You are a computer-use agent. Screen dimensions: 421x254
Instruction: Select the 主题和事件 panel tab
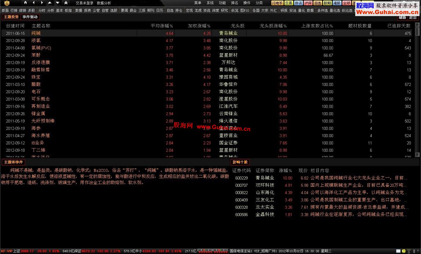pyautogui.click(x=13, y=162)
